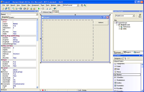Click the Trace Into debug icon
Viewport: 144px width, 92px height.
(x=47, y=9)
